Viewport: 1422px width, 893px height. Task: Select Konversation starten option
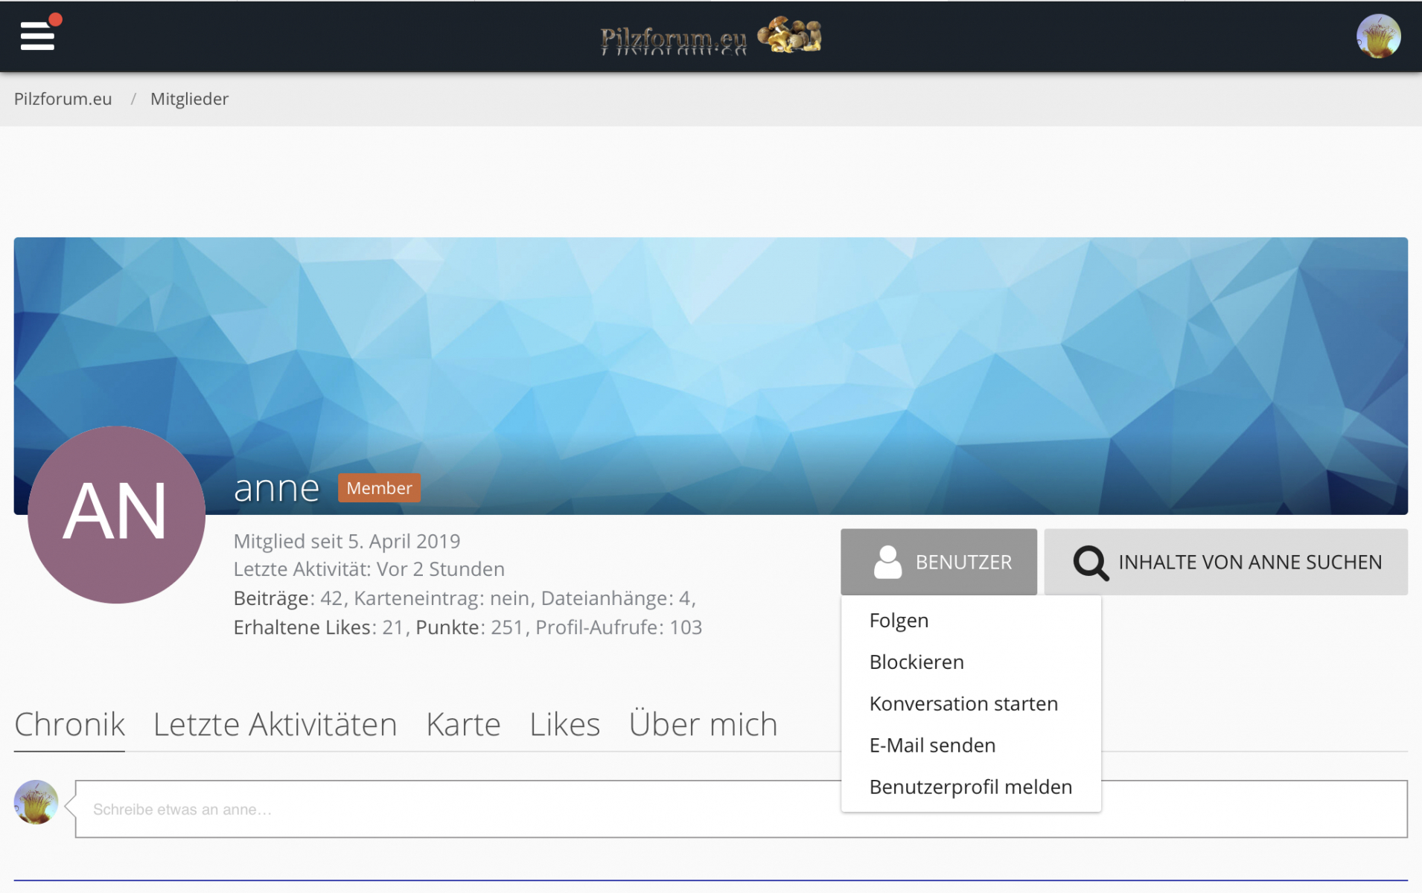(x=963, y=704)
